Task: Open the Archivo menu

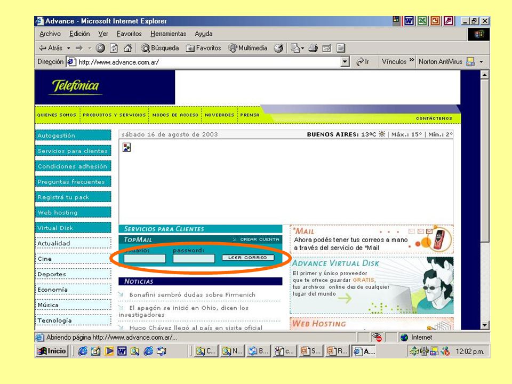Action: (x=50, y=34)
